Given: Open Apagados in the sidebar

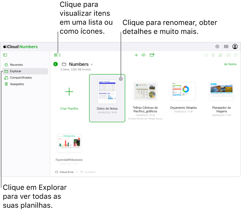Looking at the screenshot, I should [x=25, y=84].
